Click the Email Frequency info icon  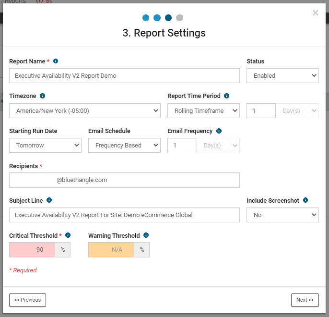219,131
